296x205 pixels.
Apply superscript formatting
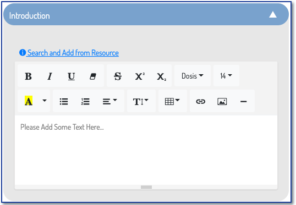[140, 76]
